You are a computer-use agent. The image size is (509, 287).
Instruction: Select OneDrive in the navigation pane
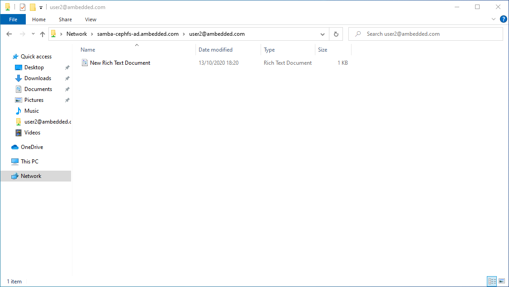point(32,147)
